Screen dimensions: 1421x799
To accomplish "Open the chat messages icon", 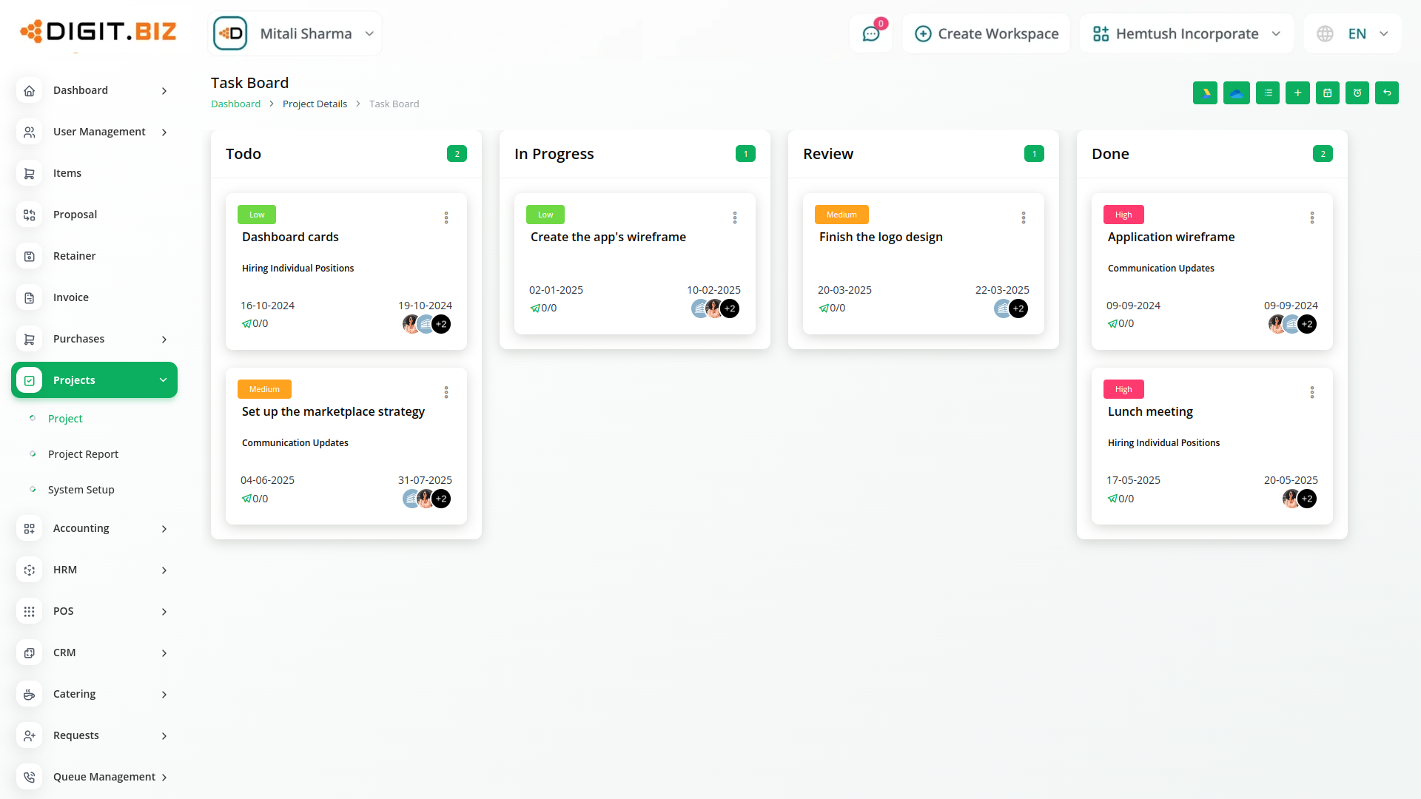I will point(871,34).
